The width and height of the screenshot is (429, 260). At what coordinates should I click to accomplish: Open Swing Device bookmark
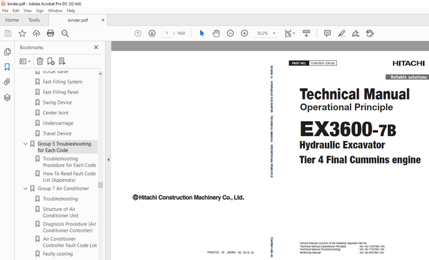57,102
